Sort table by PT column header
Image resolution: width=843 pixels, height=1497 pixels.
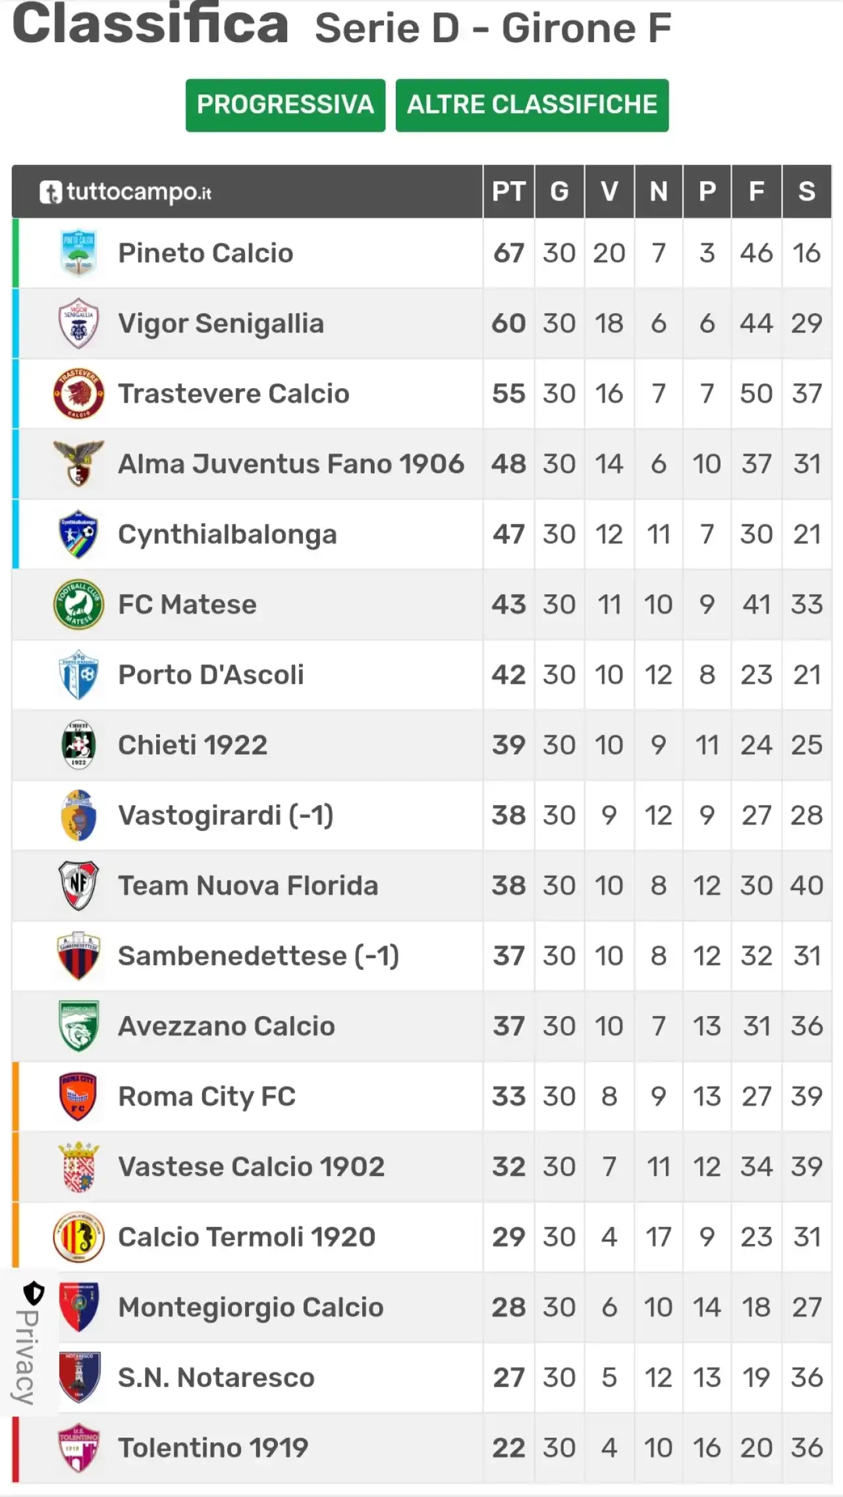click(508, 192)
